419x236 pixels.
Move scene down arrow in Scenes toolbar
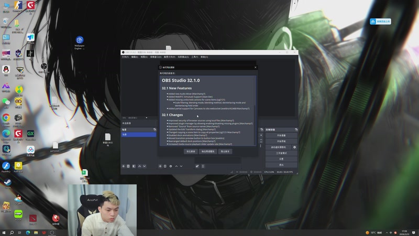pos(145,166)
